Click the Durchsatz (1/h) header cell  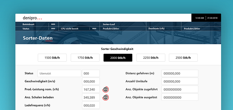pyautogui.click(x=156, y=29)
